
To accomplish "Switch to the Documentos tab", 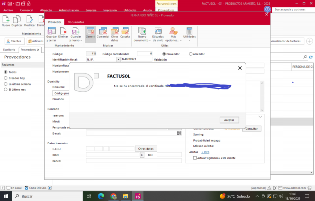I will pos(76,22).
